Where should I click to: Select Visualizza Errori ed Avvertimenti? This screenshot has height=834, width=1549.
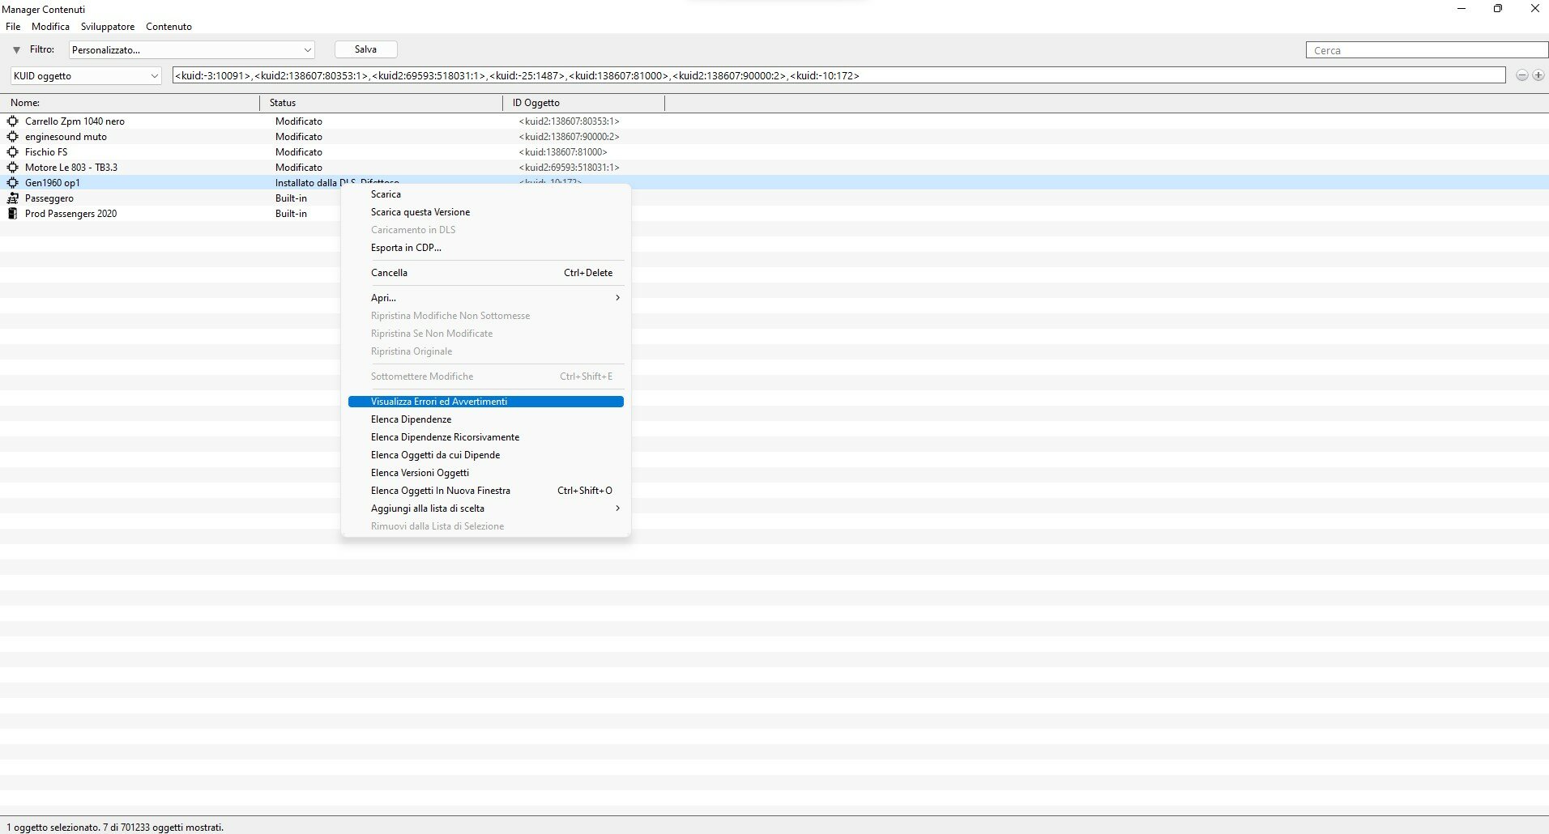(x=486, y=402)
